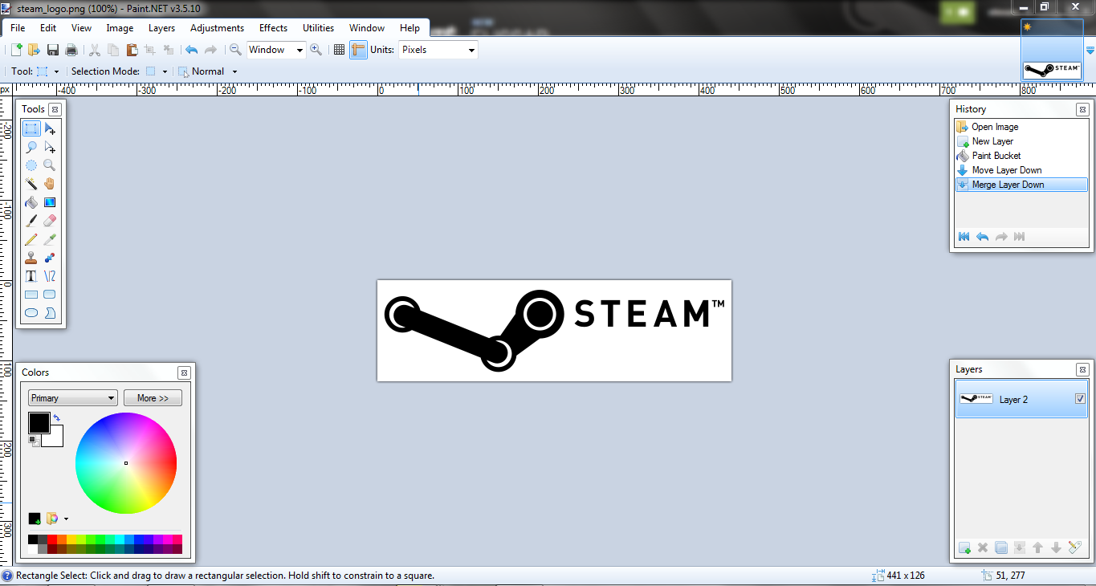Screen dimensions: 1096x586
Task: Pick the Line/Curve tool
Action: click(50, 276)
